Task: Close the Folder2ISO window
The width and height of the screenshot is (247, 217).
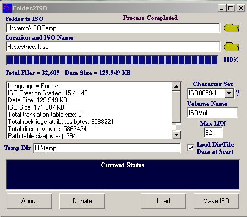Action: click(241, 8)
